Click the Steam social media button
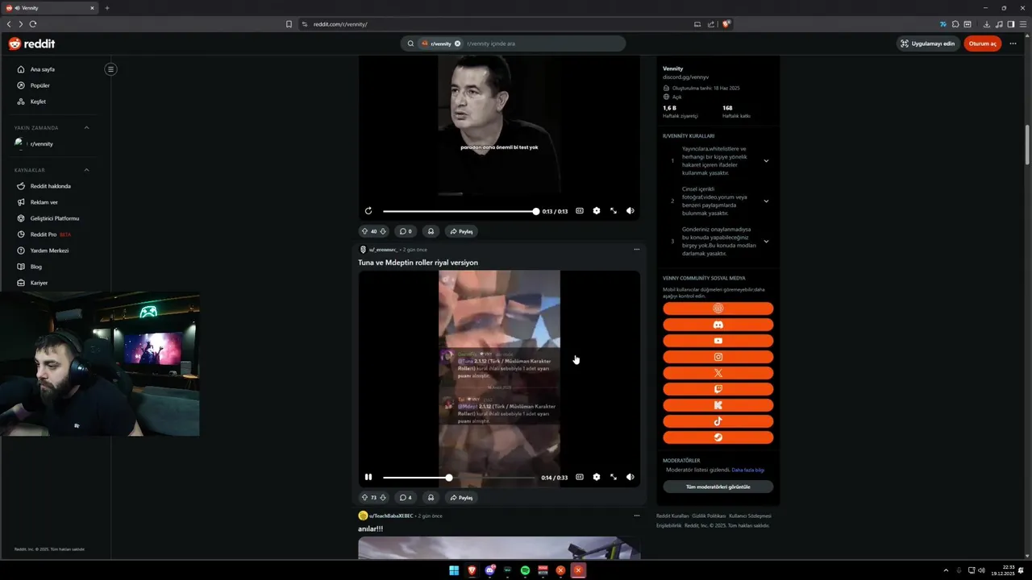Image resolution: width=1032 pixels, height=580 pixels. (x=718, y=437)
